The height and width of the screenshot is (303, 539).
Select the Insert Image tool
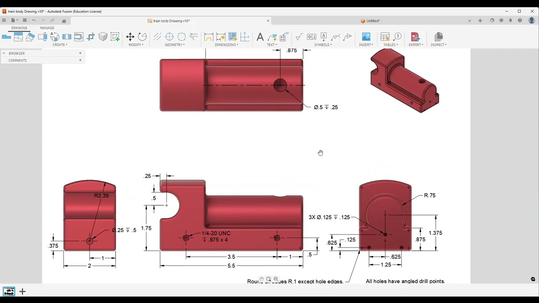366,37
